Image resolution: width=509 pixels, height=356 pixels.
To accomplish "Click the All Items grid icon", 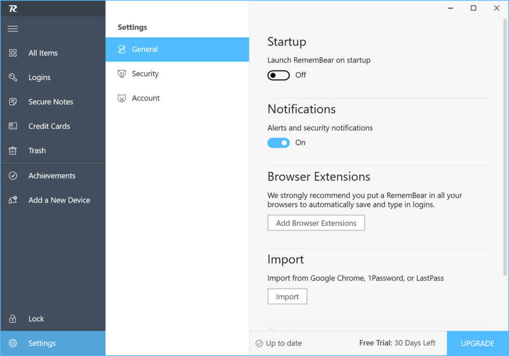I will (x=13, y=53).
